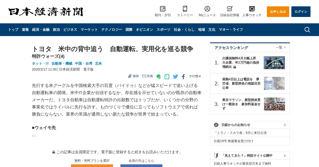Viewport: 319px width, 167px height.
Task: Open the マーケット navigation item
Action: pyautogui.click(x=89, y=30)
